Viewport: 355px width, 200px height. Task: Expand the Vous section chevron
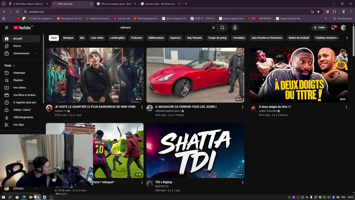14,66
